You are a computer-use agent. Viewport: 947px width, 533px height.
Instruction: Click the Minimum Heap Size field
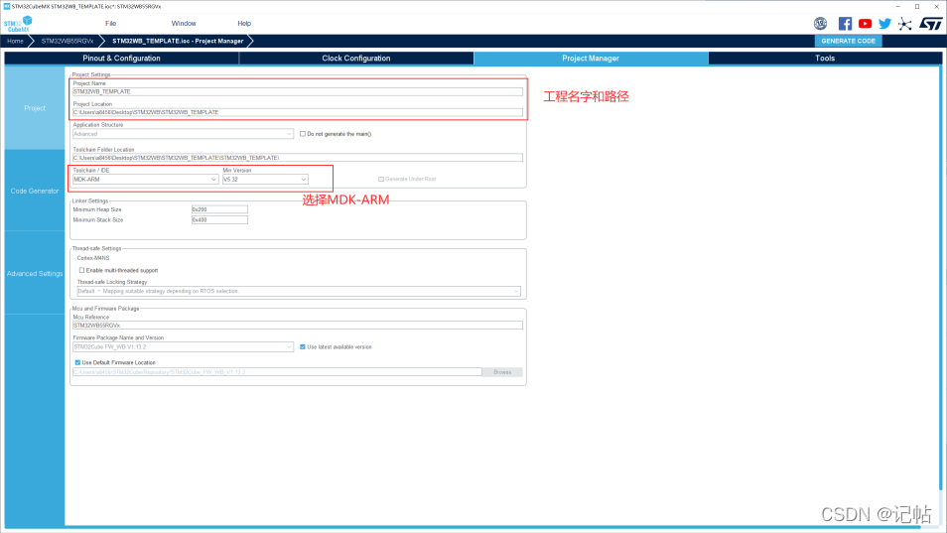coord(219,209)
